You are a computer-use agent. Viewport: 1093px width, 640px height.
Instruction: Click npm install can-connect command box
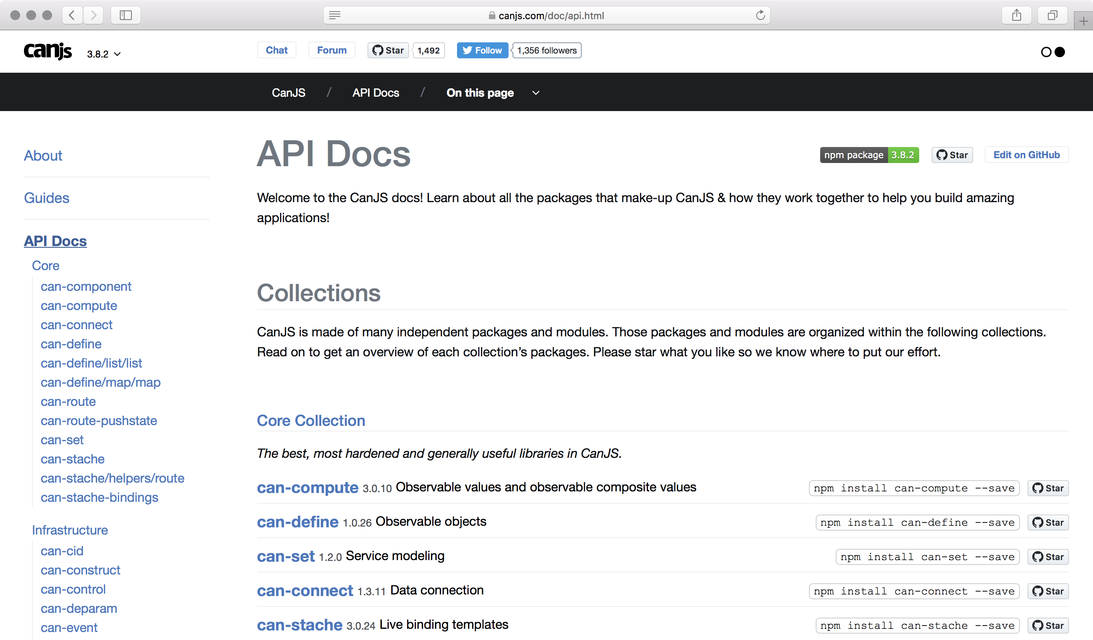coord(914,591)
